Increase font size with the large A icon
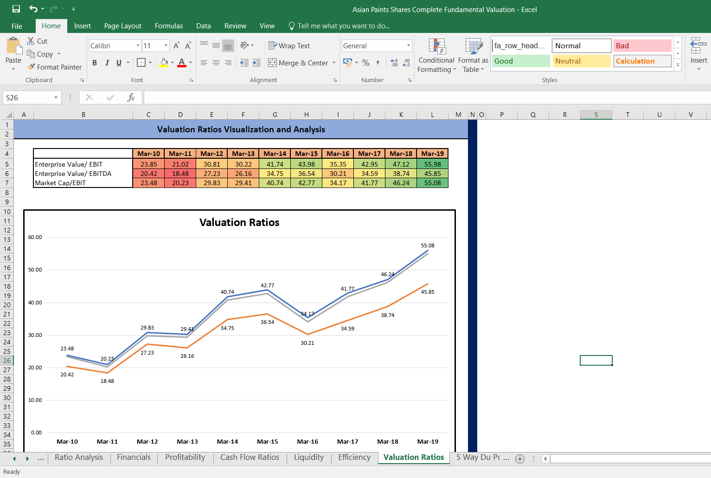Screen dimensions: 711x478 pyautogui.click(x=176, y=45)
